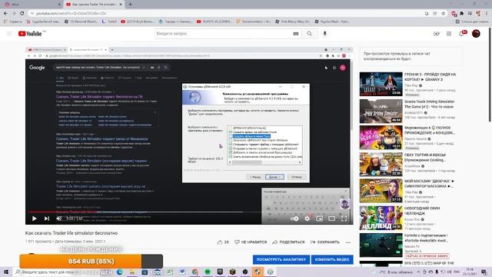Start voice search with the microphone
This screenshot has width=492, height=277.
324,34
